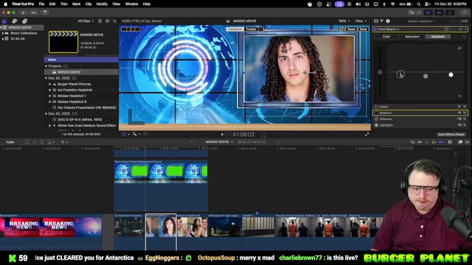Click the keyword editor key icon
This screenshot has height=265, width=472.
[34, 13]
